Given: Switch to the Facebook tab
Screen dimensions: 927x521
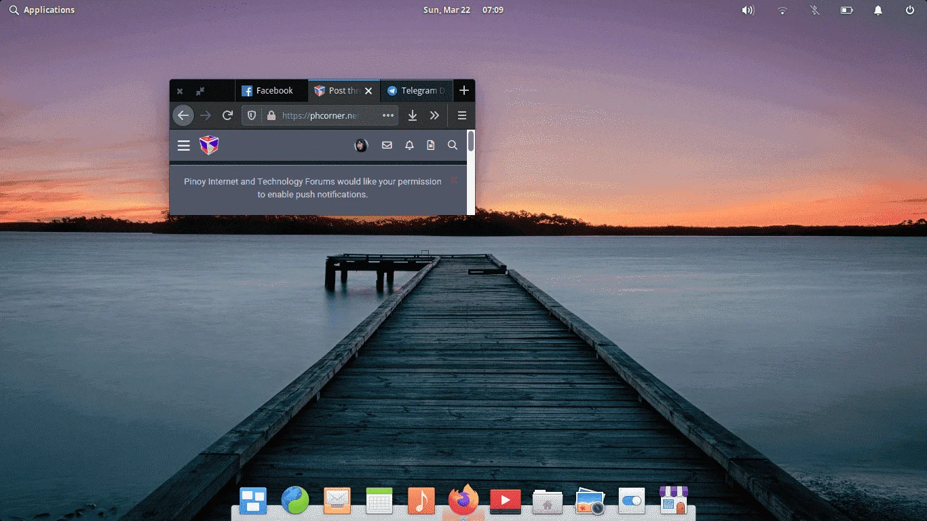Looking at the screenshot, I should 271,90.
